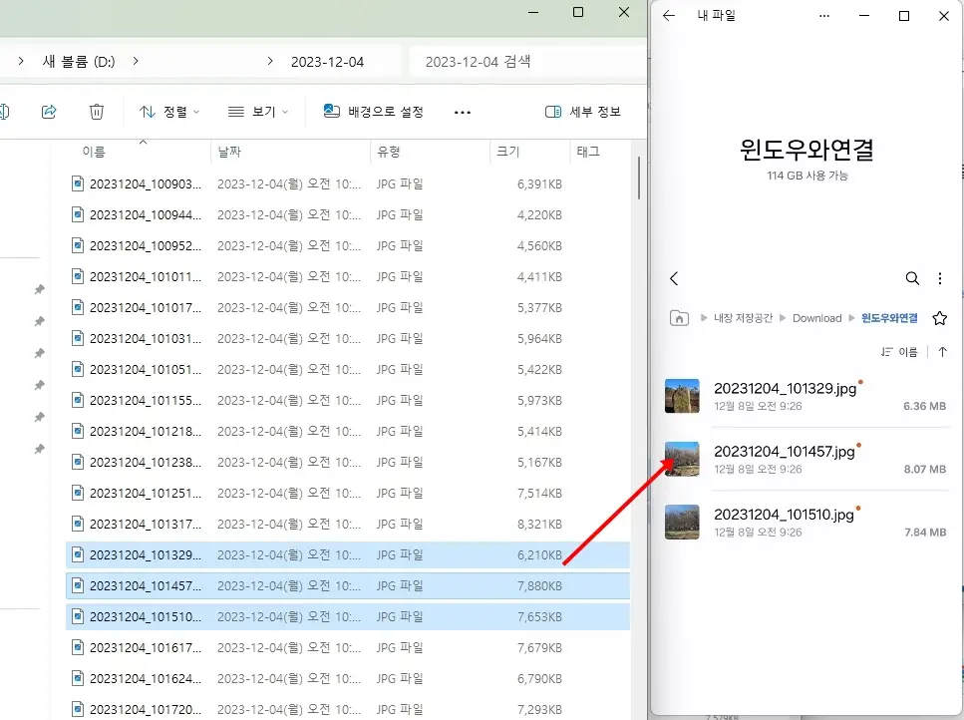This screenshot has height=720, width=964.
Task: Delete selected files using trash icon
Action: pyautogui.click(x=96, y=112)
